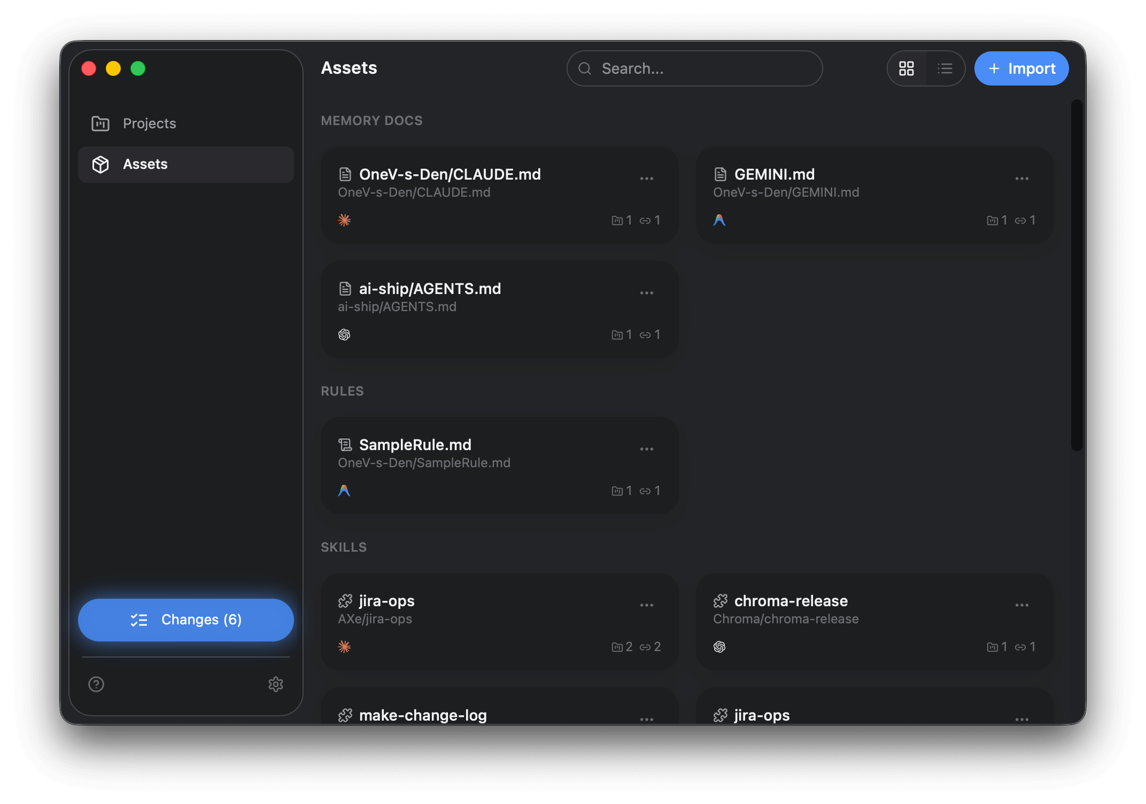The height and width of the screenshot is (804, 1146).
Task: Switch to the Projects section
Action: (x=149, y=123)
